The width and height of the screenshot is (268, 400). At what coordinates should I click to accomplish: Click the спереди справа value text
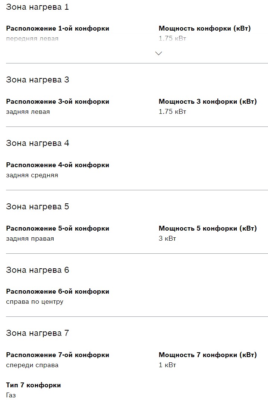click(x=32, y=365)
